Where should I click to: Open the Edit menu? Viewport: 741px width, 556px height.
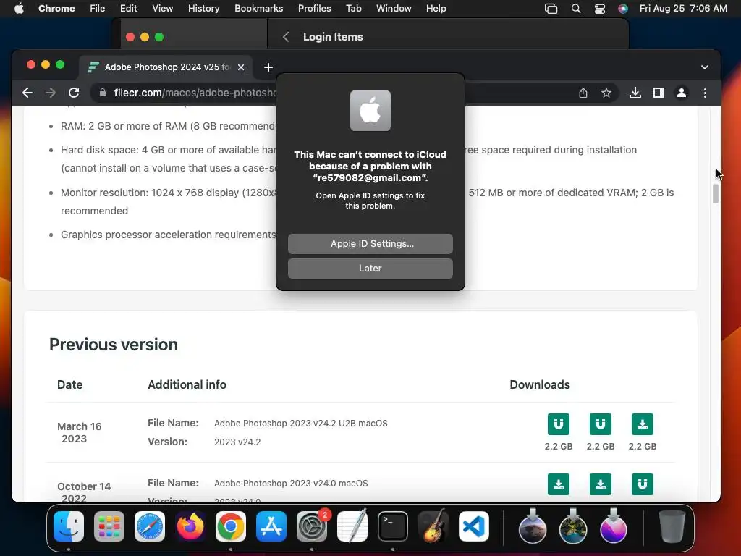[x=128, y=8]
